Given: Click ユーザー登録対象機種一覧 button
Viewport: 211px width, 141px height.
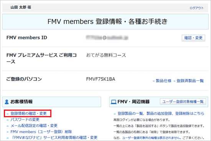Looking at the screenshot, I should click(183, 102).
